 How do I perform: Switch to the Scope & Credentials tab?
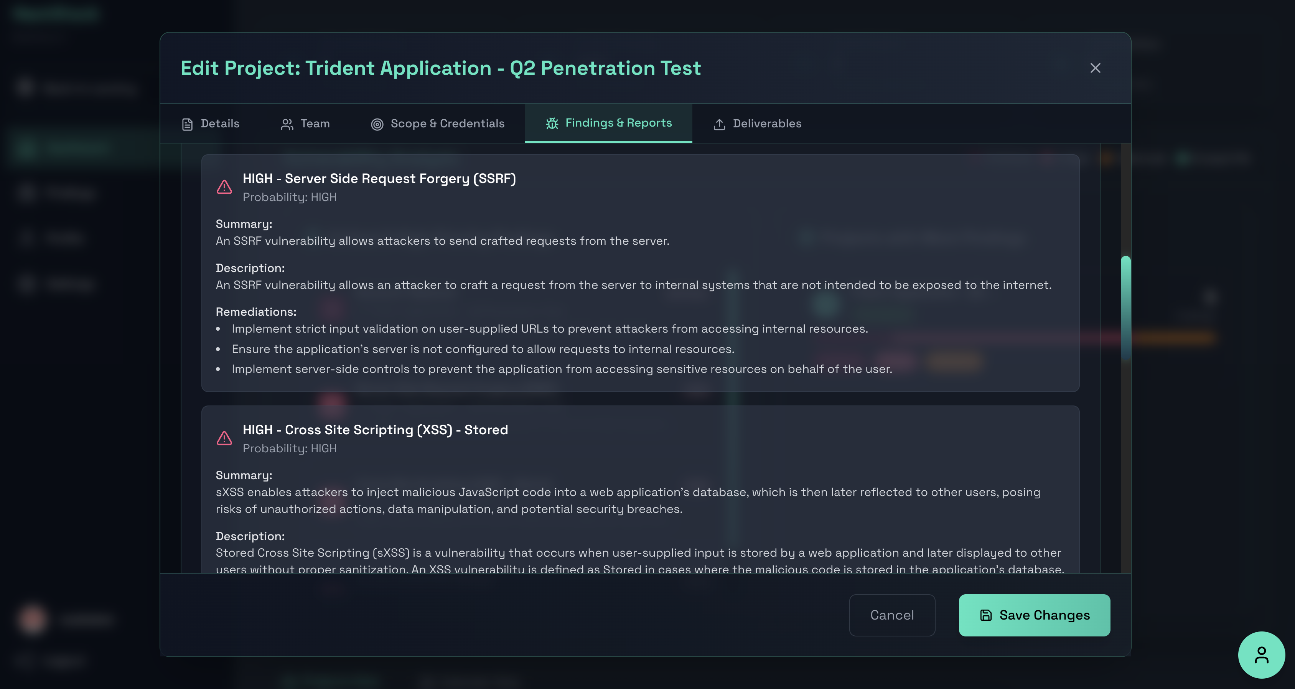[x=447, y=123]
